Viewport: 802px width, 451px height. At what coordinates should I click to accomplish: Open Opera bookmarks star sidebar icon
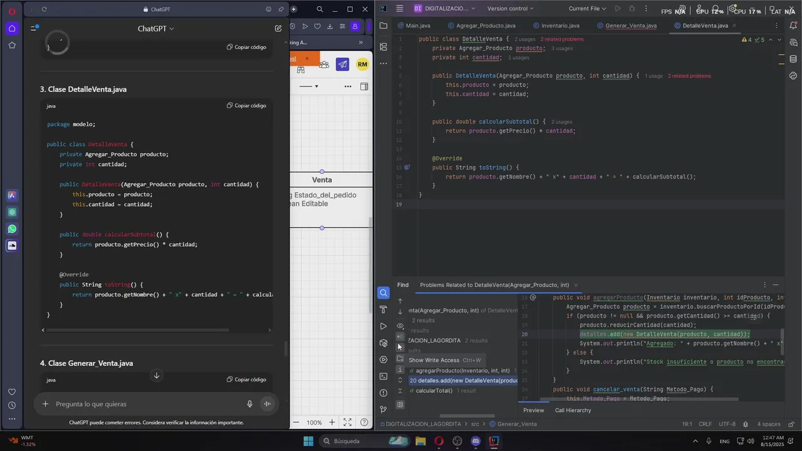(12, 45)
